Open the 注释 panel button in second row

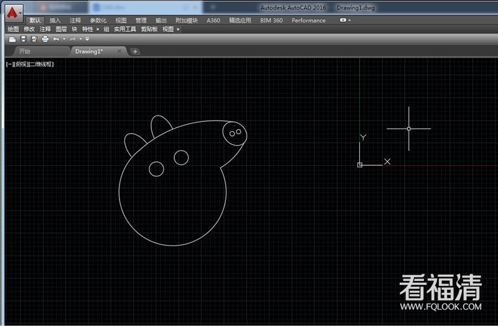coord(45,29)
